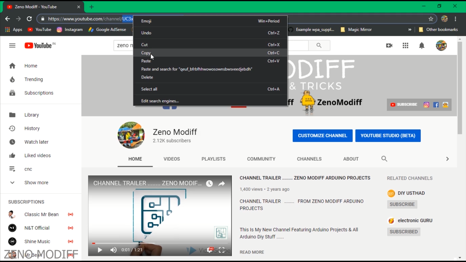The width and height of the screenshot is (466, 262).
Task: Open the create video camera icon
Action: (x=389, y=45)
